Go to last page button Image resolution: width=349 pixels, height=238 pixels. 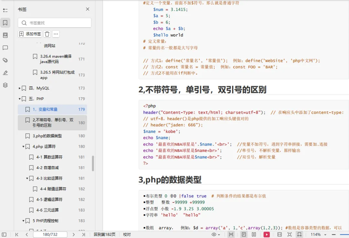click(x=83, y=234)
